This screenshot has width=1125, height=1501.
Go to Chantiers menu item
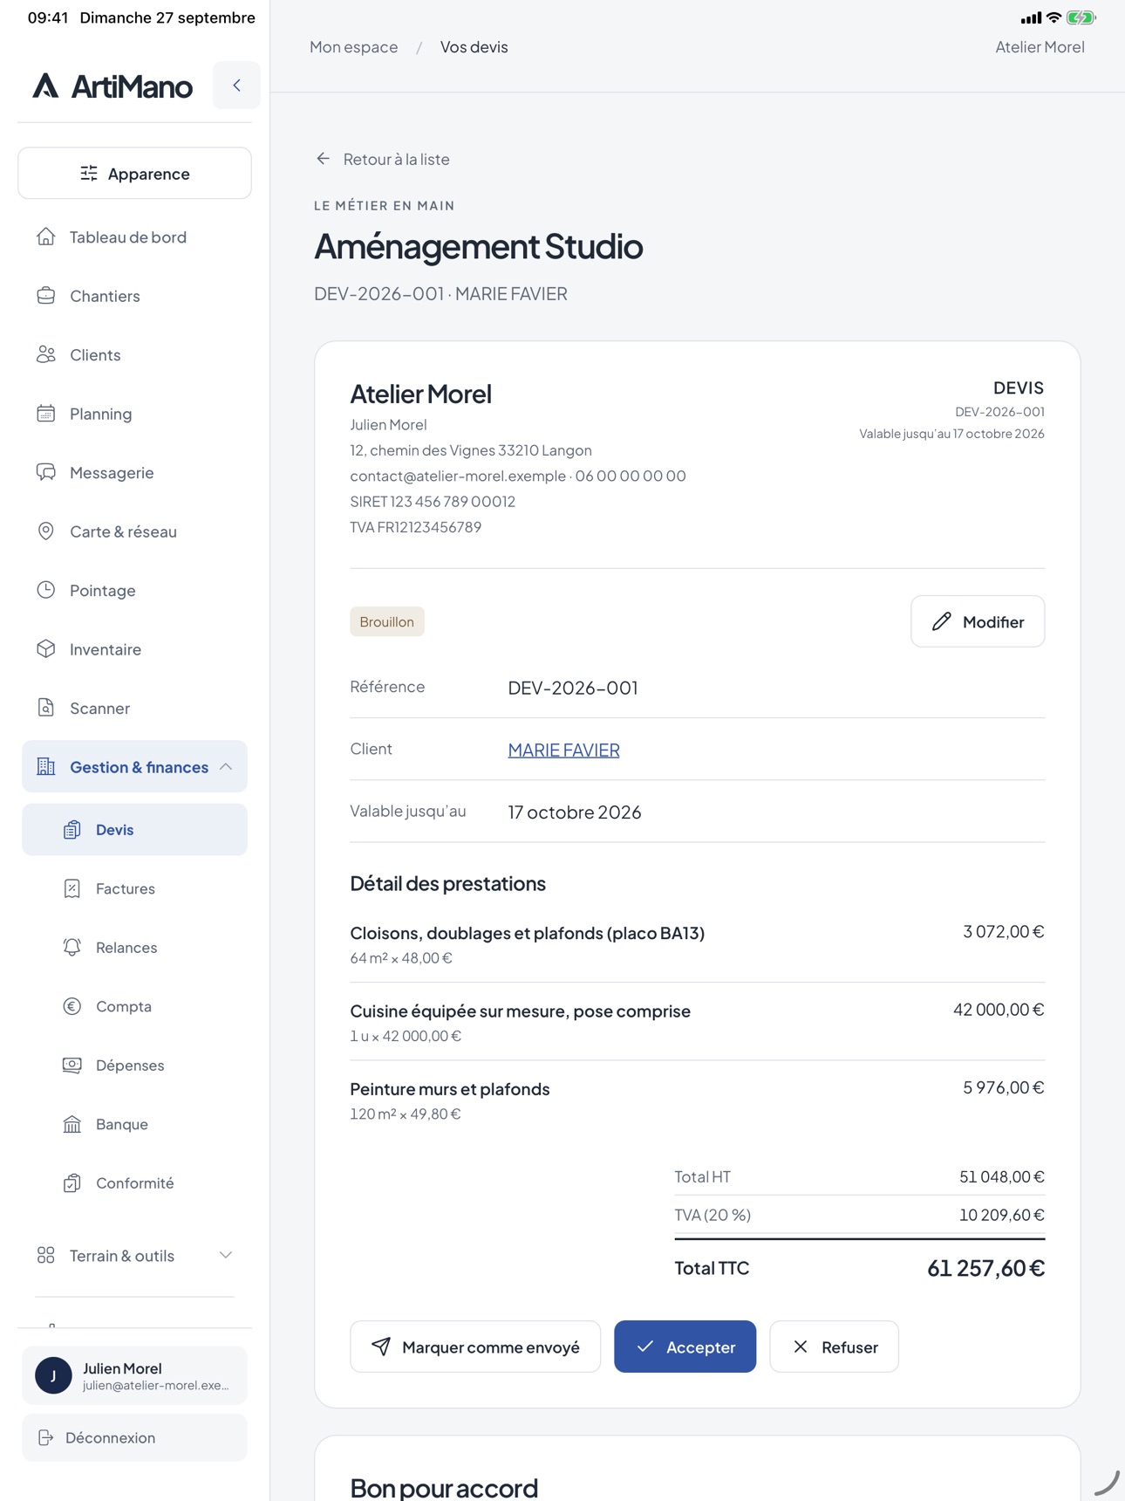(x=134, y=296)
